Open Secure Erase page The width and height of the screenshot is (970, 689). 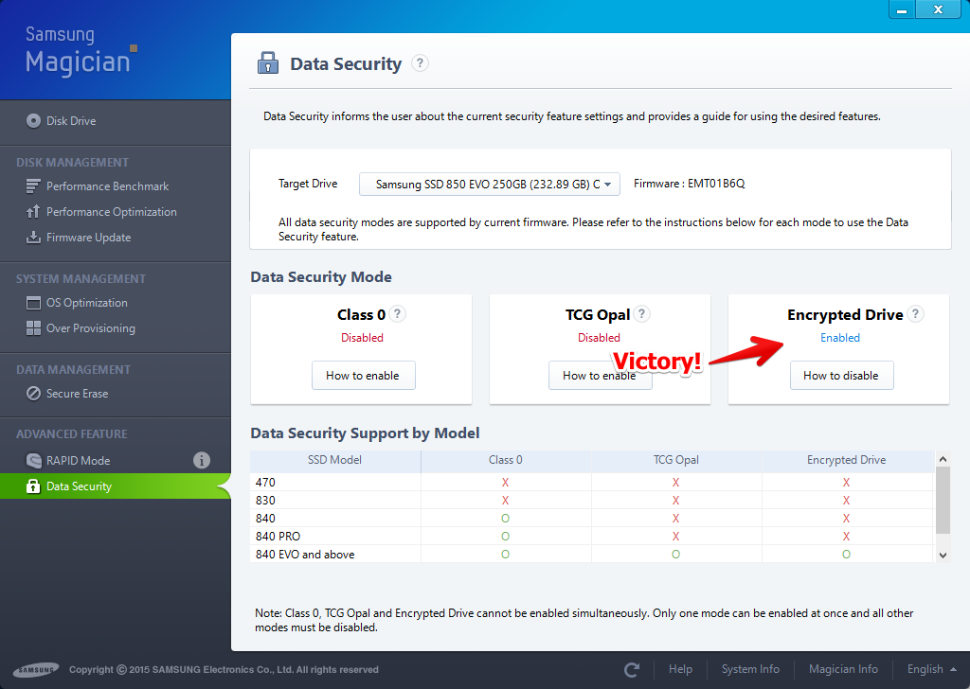(x=78, y=394)
